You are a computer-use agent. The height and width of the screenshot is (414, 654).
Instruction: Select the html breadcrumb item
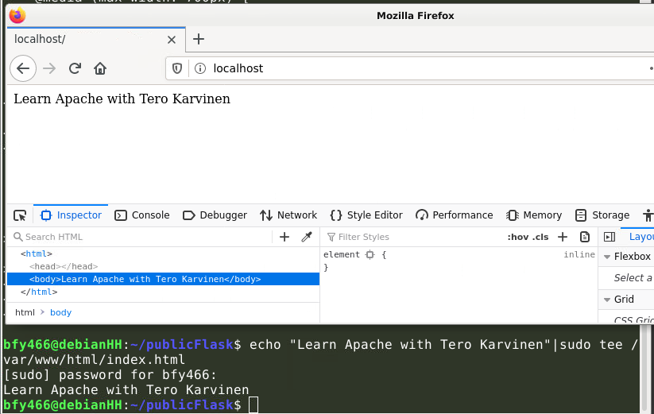coord(25,312)
